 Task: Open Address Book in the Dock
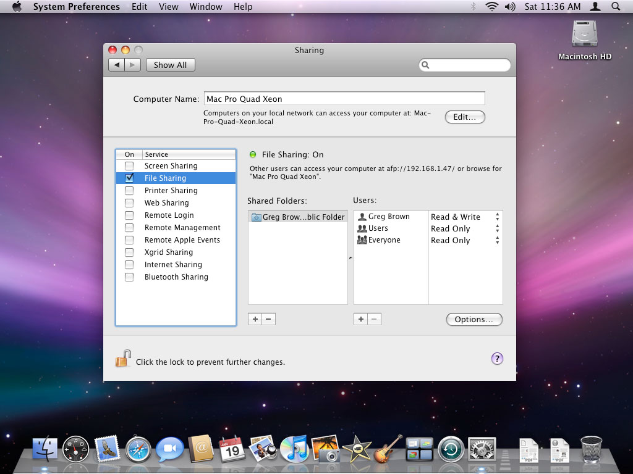coord(201,448)
